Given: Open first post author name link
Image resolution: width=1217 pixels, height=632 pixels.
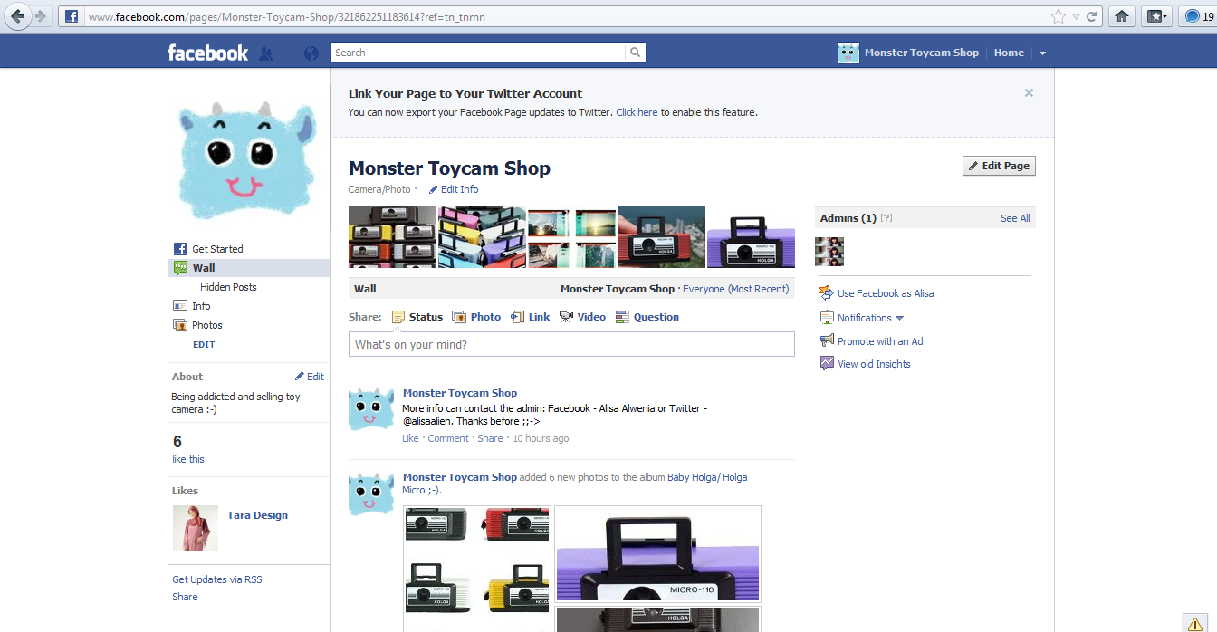Looking at the screenshot, I should pos(460,393).
